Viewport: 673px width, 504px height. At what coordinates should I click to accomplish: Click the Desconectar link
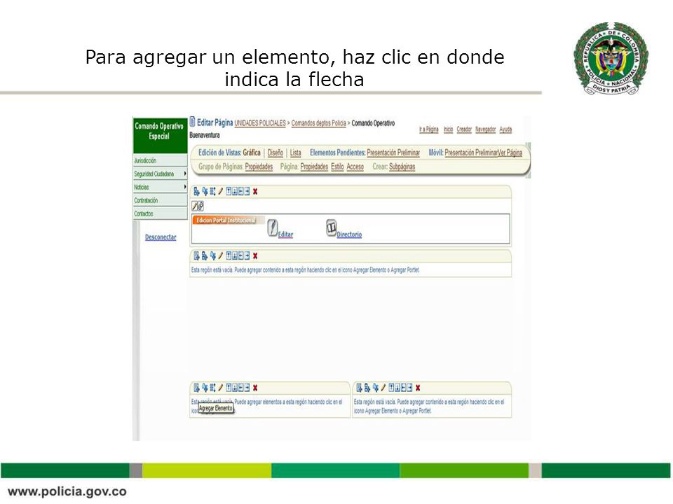click(161, 237)
